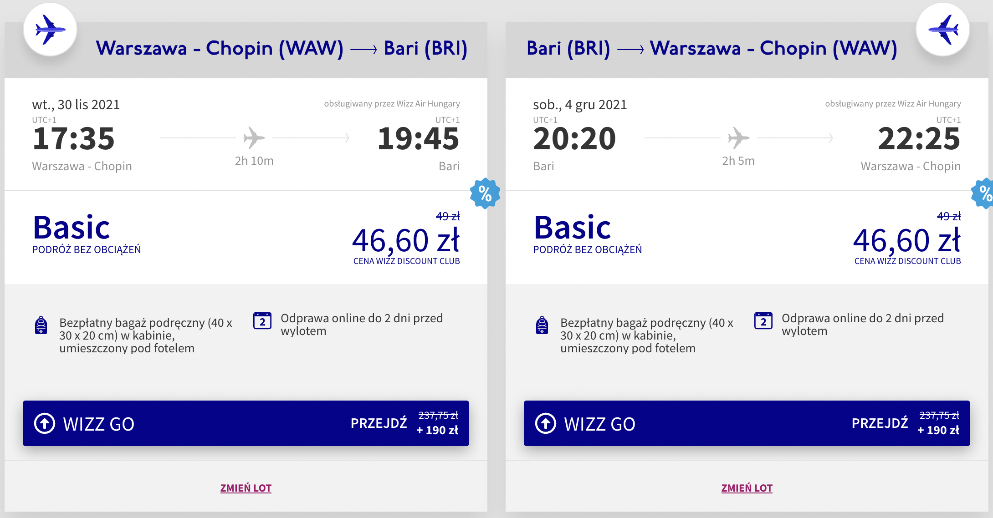Click the outbound Basic fare title
Screen dimensions: 993x518
click(72, 228)
